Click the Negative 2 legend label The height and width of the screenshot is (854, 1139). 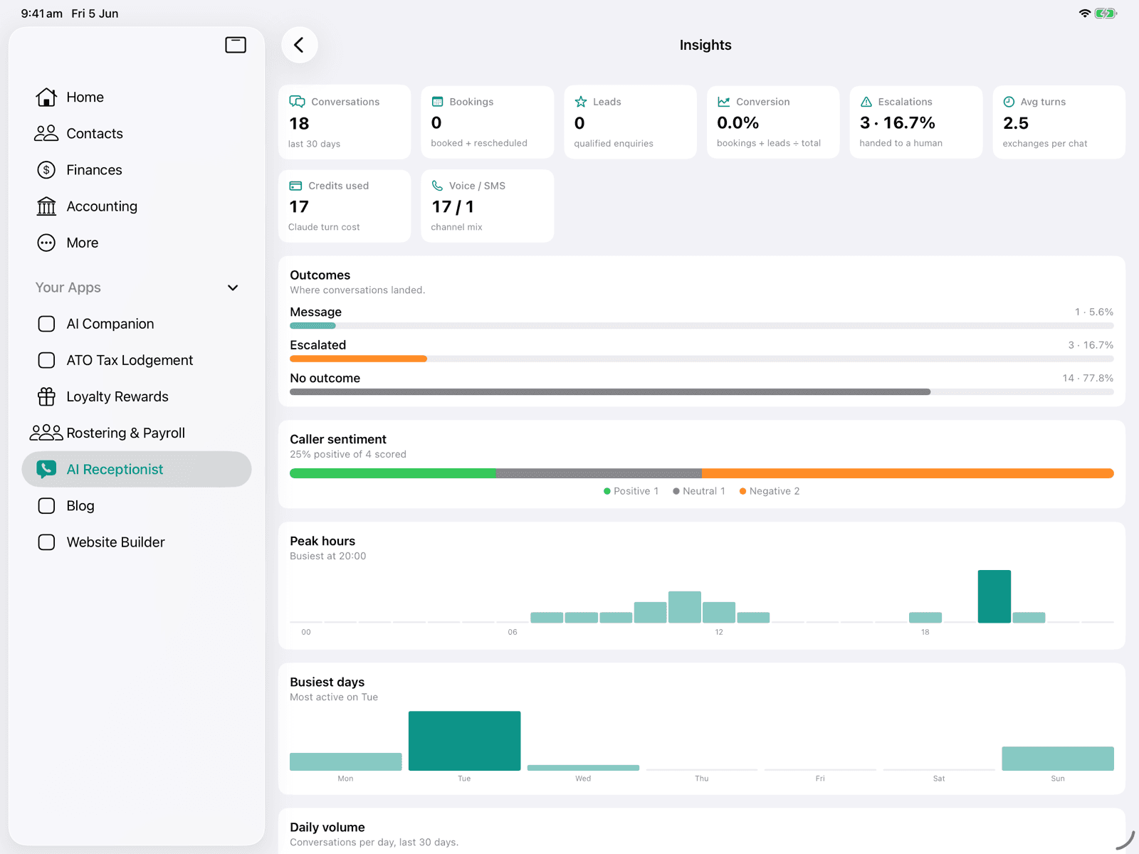click(775, 491)
